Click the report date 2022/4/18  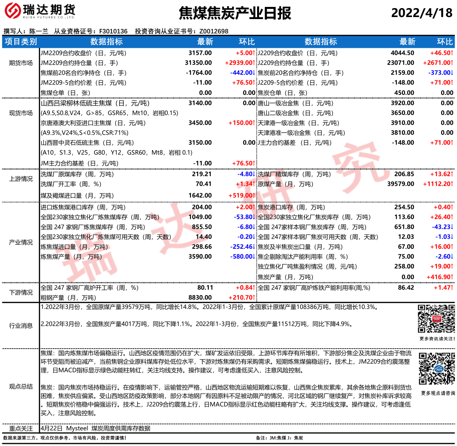coord(422,13)
